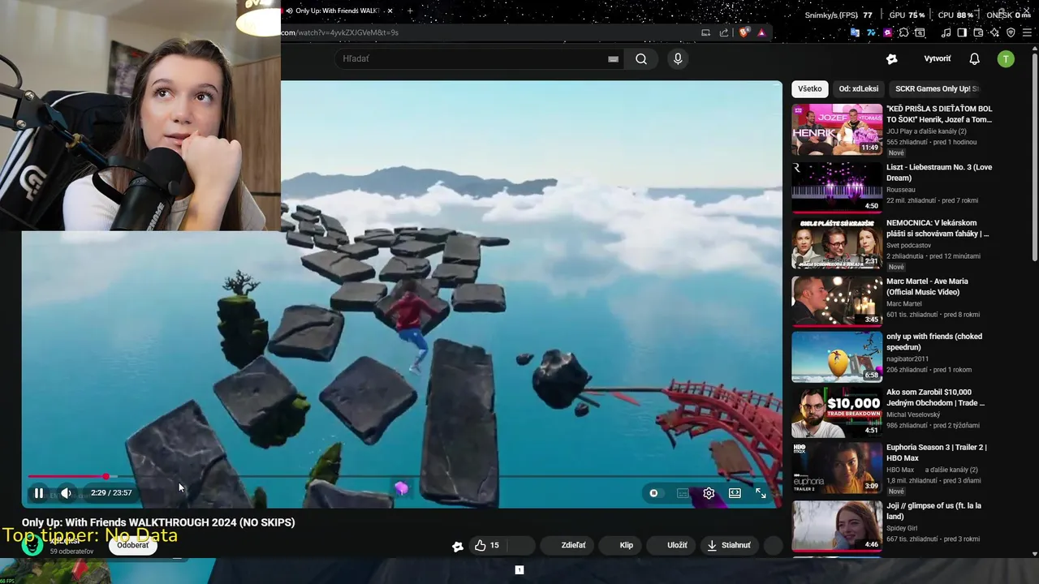Select the SCKR Games Only Up! chip
The image size is (1039, 584).
pos(937,89)
